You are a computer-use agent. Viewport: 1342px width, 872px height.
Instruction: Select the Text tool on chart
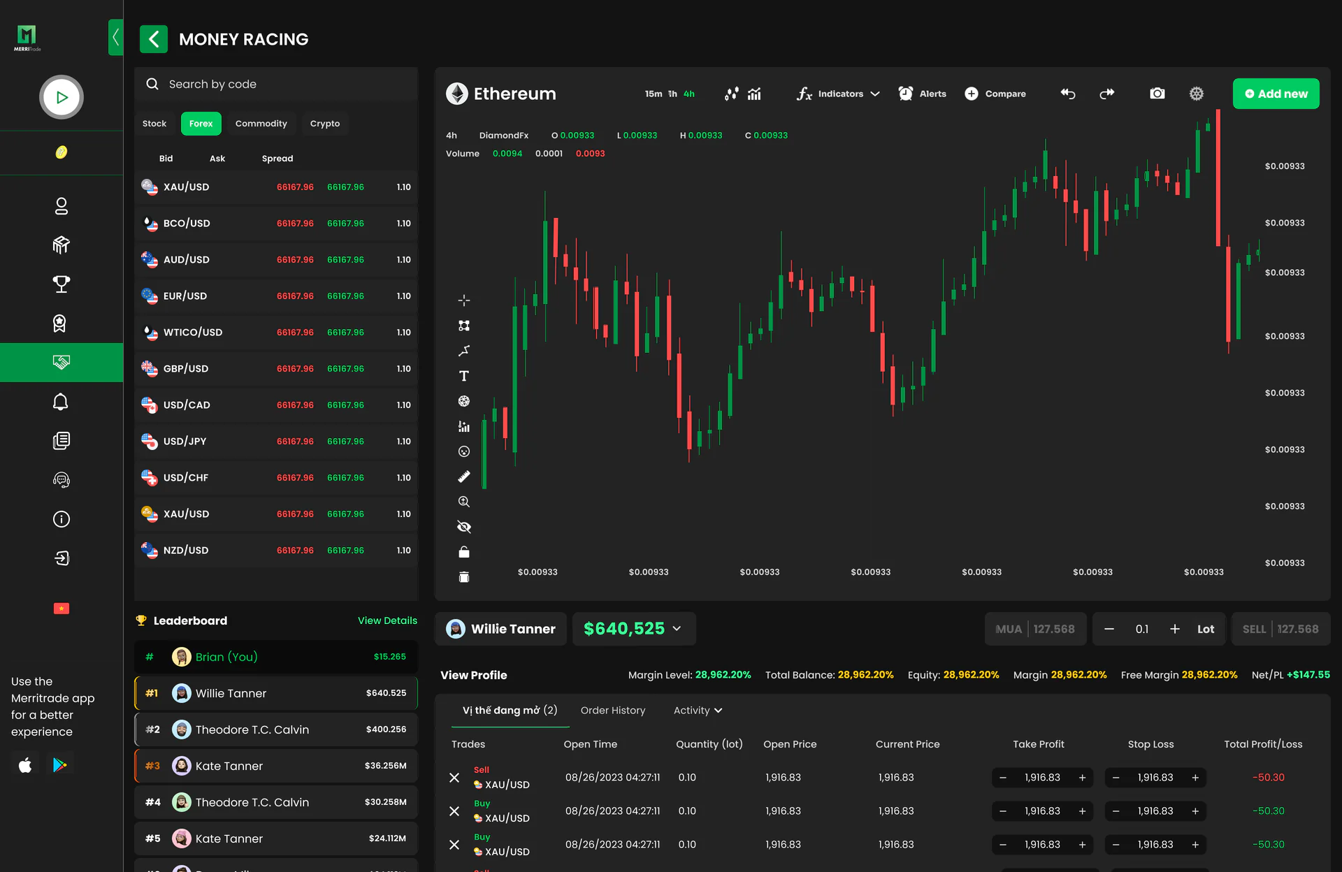tap(464, 376)
